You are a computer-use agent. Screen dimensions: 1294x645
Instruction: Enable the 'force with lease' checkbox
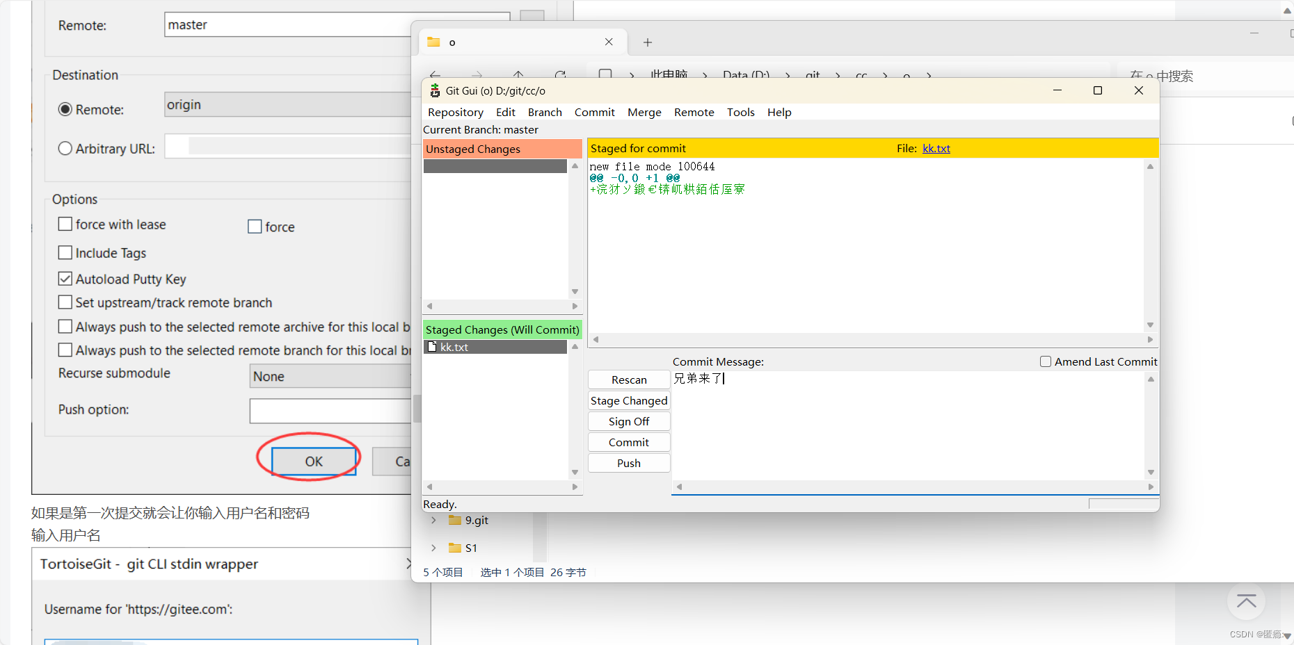pyautogui.click(x=65, y=224)
